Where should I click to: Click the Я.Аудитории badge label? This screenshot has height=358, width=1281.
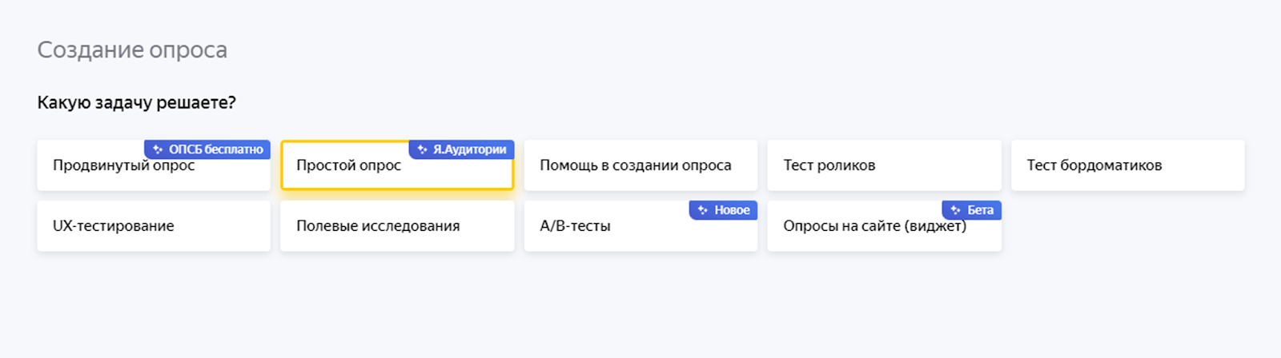pos(469,149)
